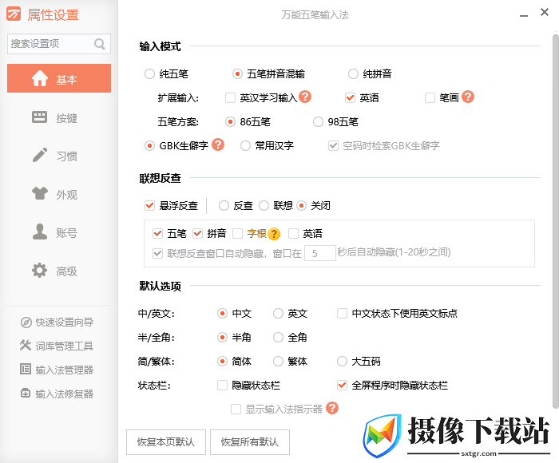Uncheck the 英语 extended input checkbox
The image size is (559, 463).
[350, 97]
